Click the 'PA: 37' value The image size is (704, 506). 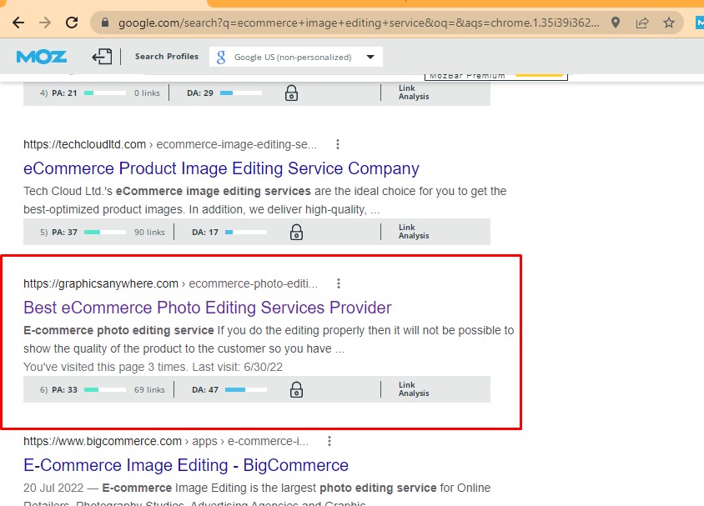(x=64, y=232)
